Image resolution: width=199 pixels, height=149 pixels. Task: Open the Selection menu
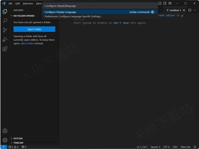tap(28, 3)
